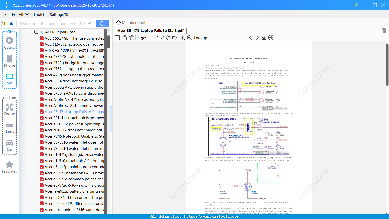Open the Car category
This screenshot has height=219, width=389.
coord(9,145)
